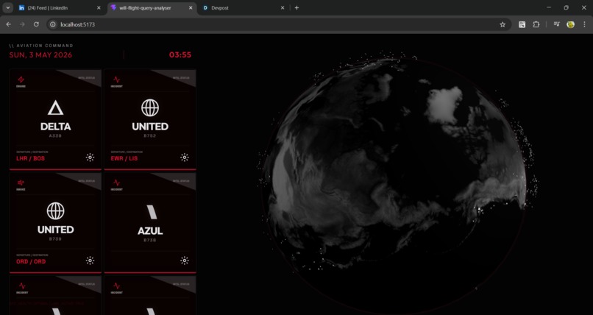This screenshot has width=593, height=315.
Task: Switch to the Devpost tab
Action: [244, 8]
